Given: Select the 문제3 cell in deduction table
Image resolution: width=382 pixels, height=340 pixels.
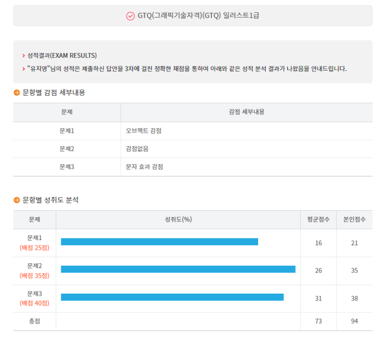Looking at the screenshot, I should [x=67, y=167].
